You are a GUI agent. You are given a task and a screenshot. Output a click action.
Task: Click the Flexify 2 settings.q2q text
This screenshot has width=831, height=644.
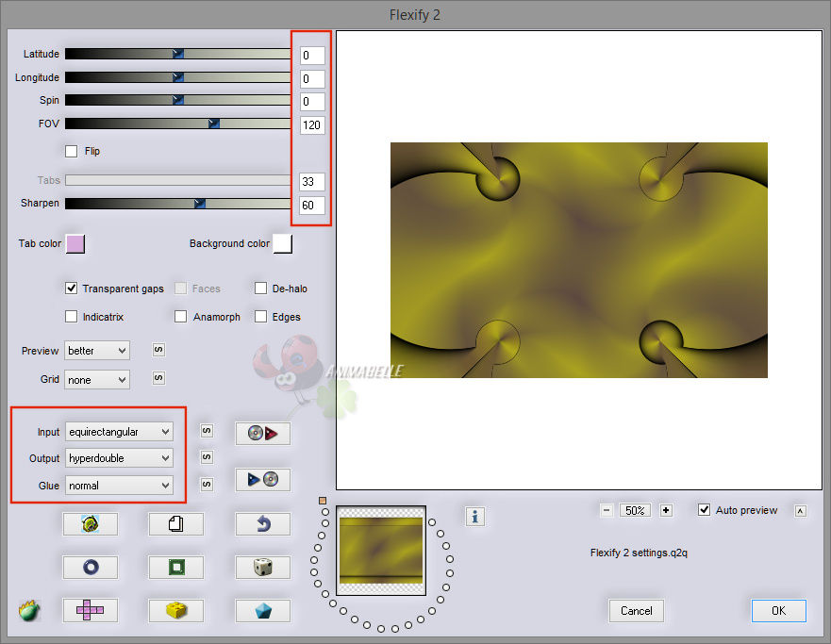click(639, 553)
